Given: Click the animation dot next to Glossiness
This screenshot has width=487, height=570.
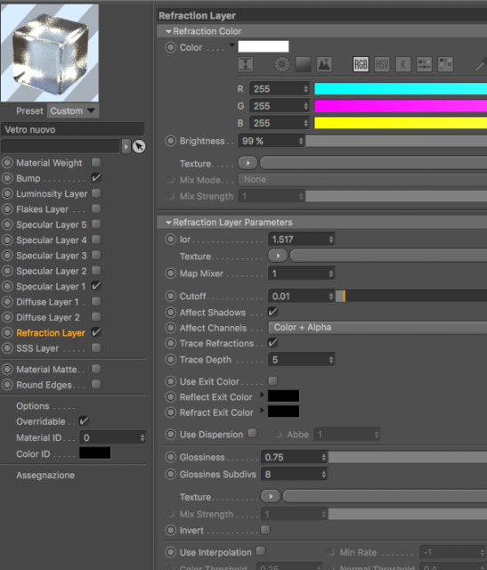Looking at the screenshot, I should [x=170, y=457].
